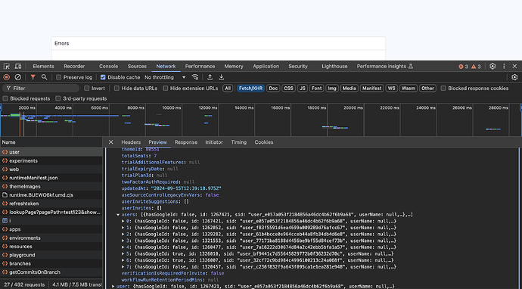Activate the inspect element picker icon
Image resolution: width=522 pixels, height=289 pixels.
7,67
